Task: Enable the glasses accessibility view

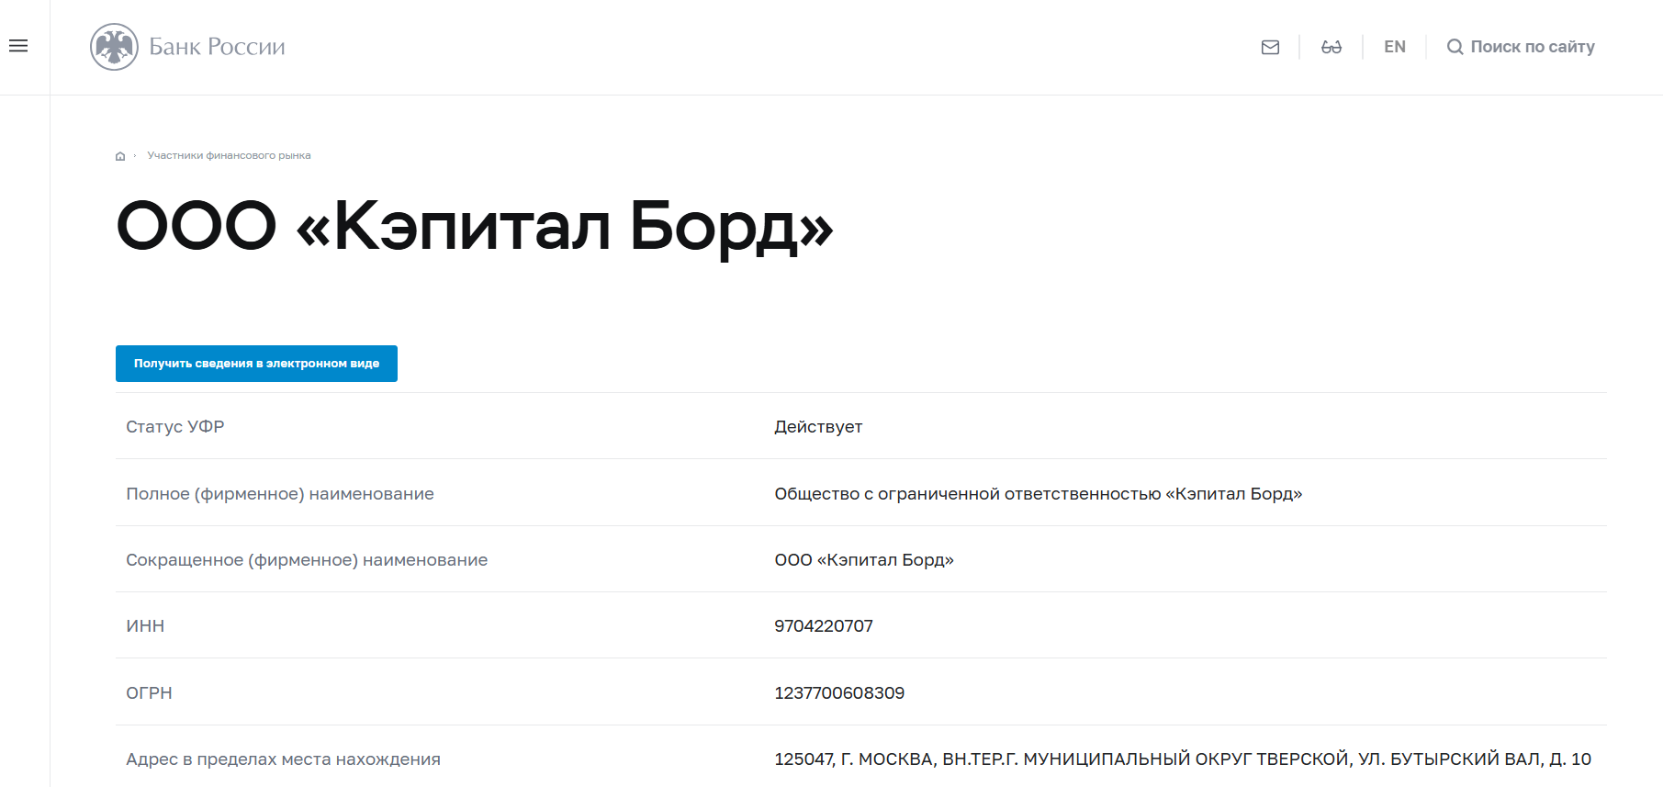Action: (x=1332, y=47)
